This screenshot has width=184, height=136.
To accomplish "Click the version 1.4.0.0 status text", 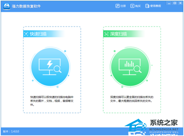I will 11,132.
